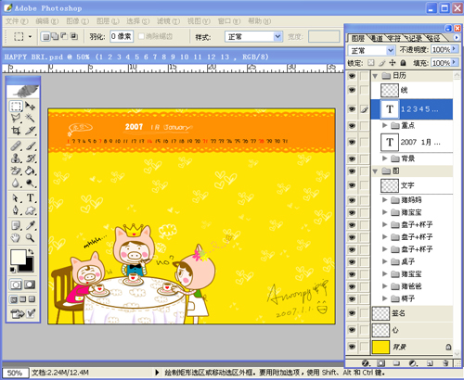
Task: Click the add-to-selection mode button
Action: [x=55, y=36]
